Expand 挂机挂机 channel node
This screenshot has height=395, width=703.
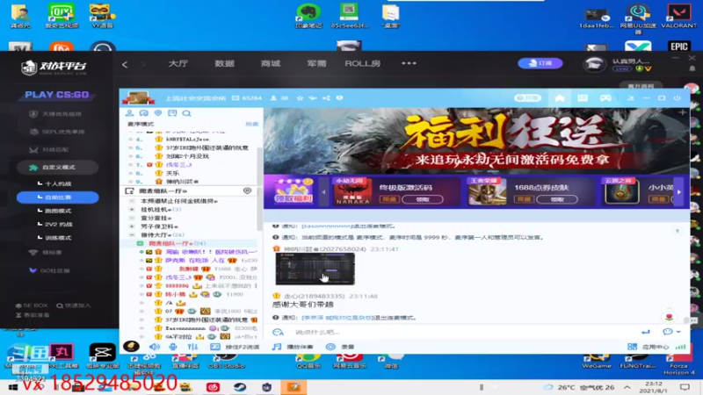click(x=132, y=210)
